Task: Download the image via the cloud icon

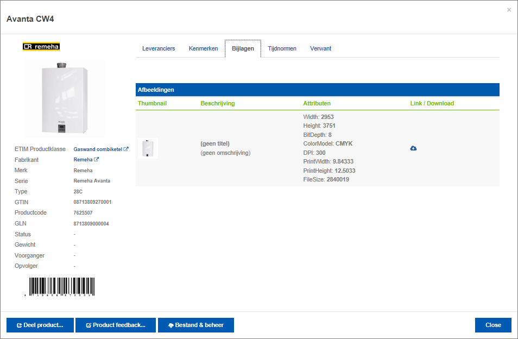Action: coord(413,148)
